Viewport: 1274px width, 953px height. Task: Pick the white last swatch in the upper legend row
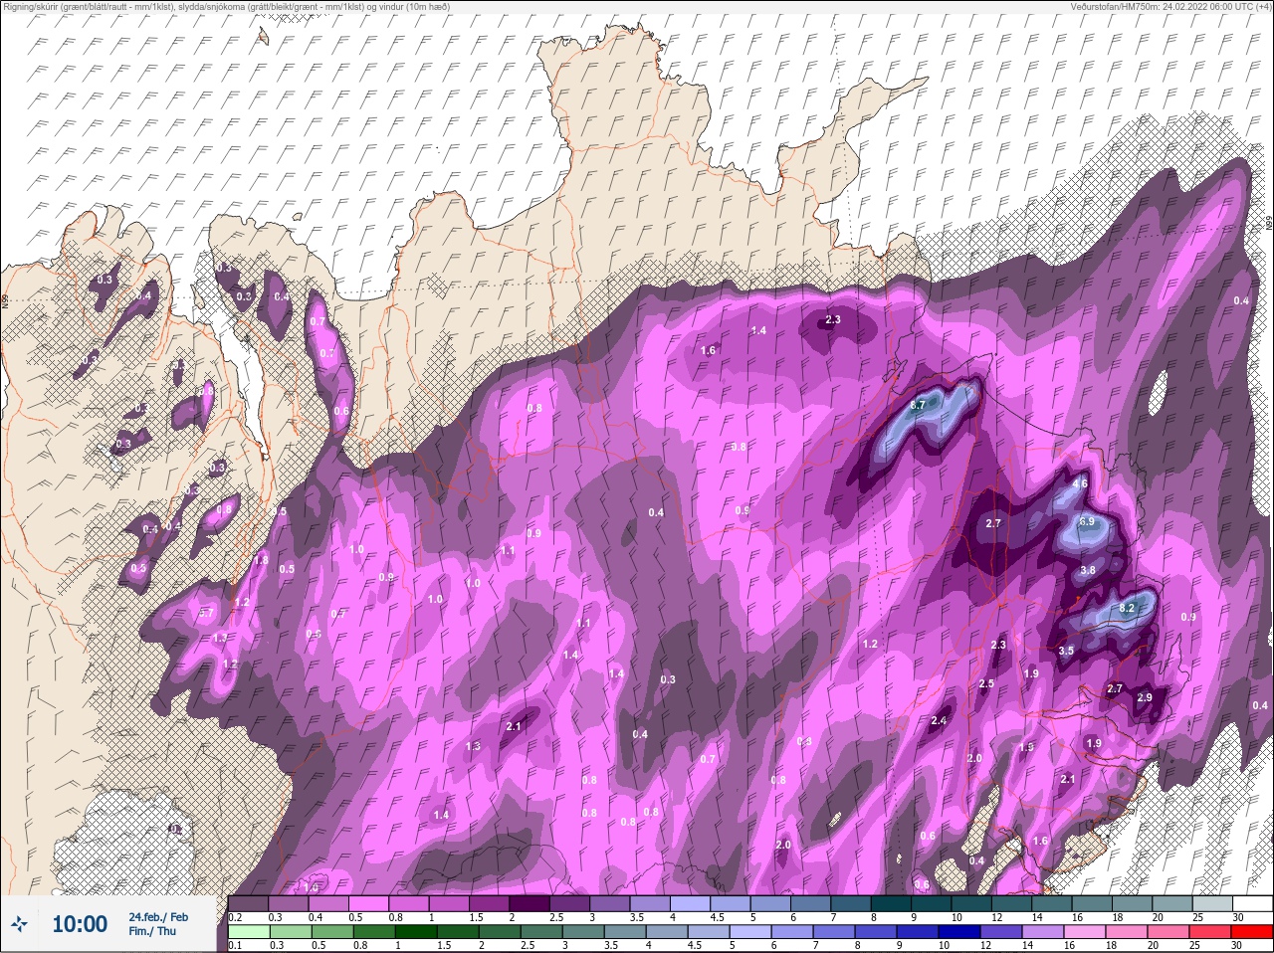pos(1251,903)
